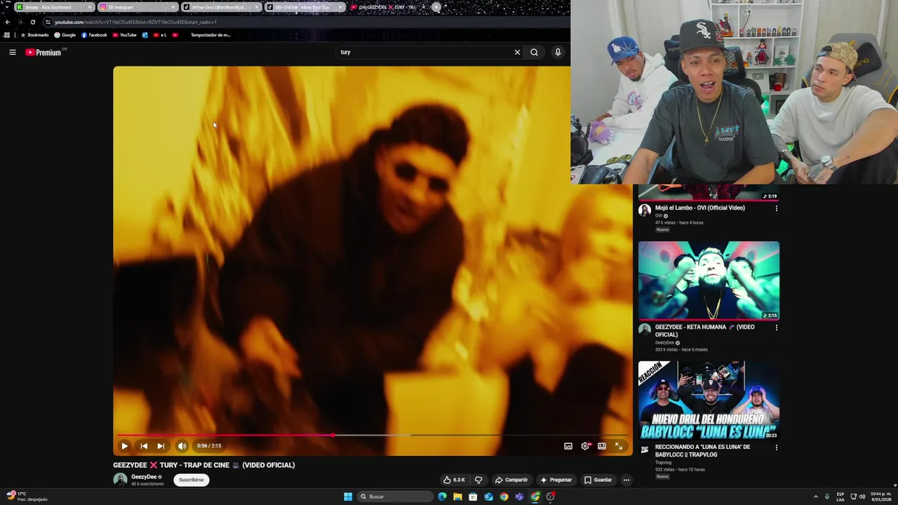The height and width of the screenshot is (505, 898).
Task: Open Microsoft Store from taskbar
Action: 473,497
